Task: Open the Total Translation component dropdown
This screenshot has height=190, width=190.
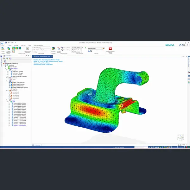Action: (x=76, y=52)
